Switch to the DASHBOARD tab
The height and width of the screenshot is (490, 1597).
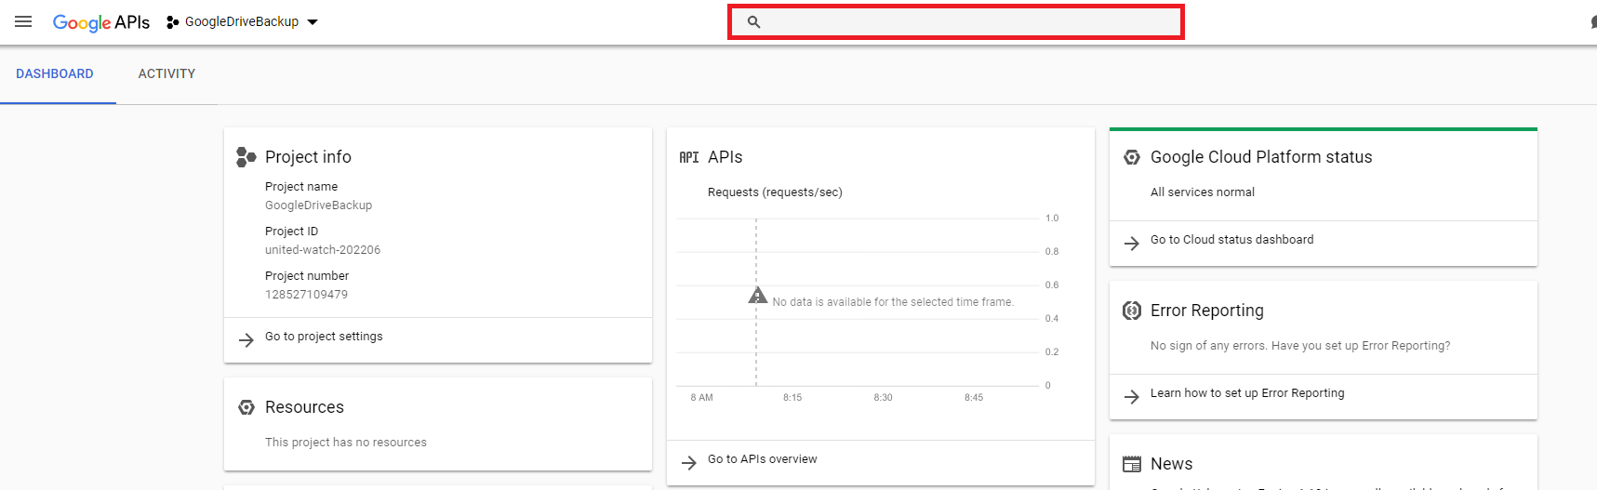[55, 73]
